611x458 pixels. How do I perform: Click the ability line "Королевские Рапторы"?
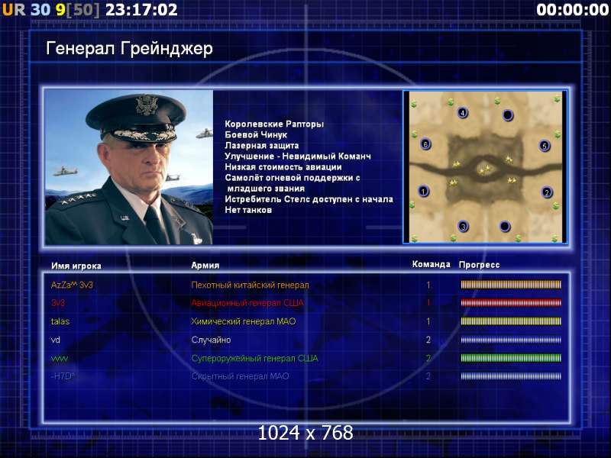(x=274, y=124)
